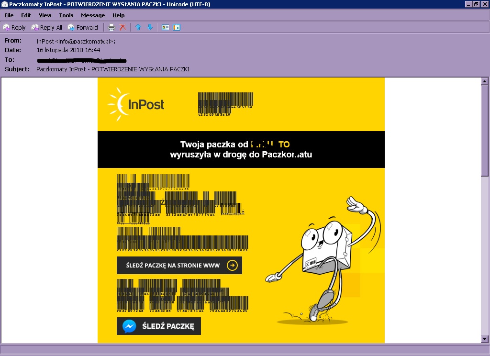This screenshot has width=490, height=356.
Task: Open the Edit menu
Action: (x=26, y=15)
